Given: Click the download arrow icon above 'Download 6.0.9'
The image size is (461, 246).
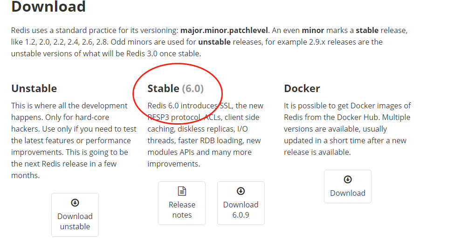Looking at the screenshot, I should (241, 191).
